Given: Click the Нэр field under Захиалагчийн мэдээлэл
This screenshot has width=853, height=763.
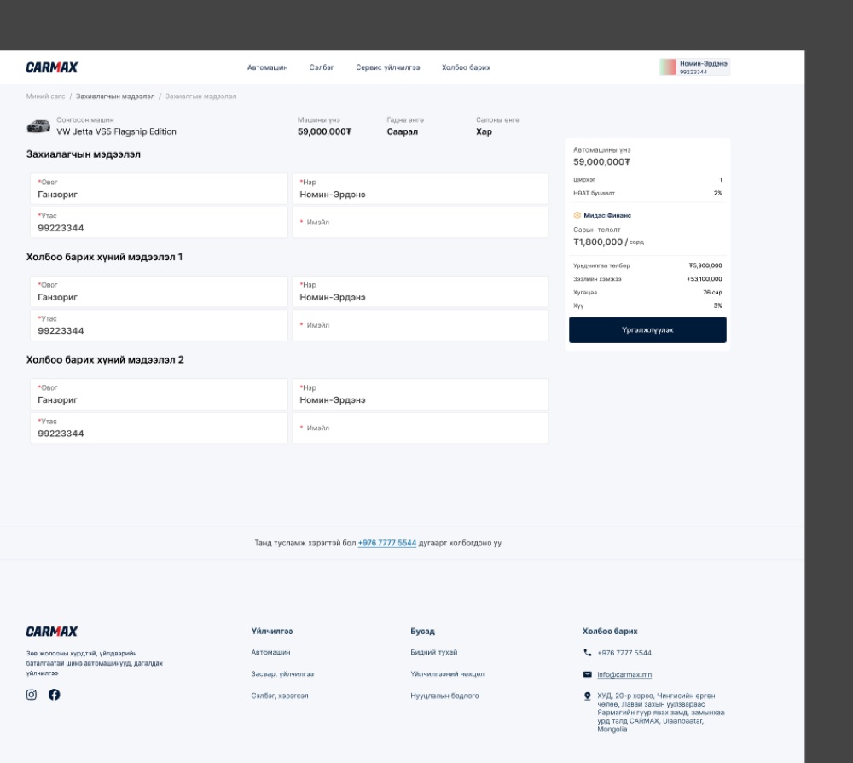Looking at the screenshot, I should (x=420, y=189).
